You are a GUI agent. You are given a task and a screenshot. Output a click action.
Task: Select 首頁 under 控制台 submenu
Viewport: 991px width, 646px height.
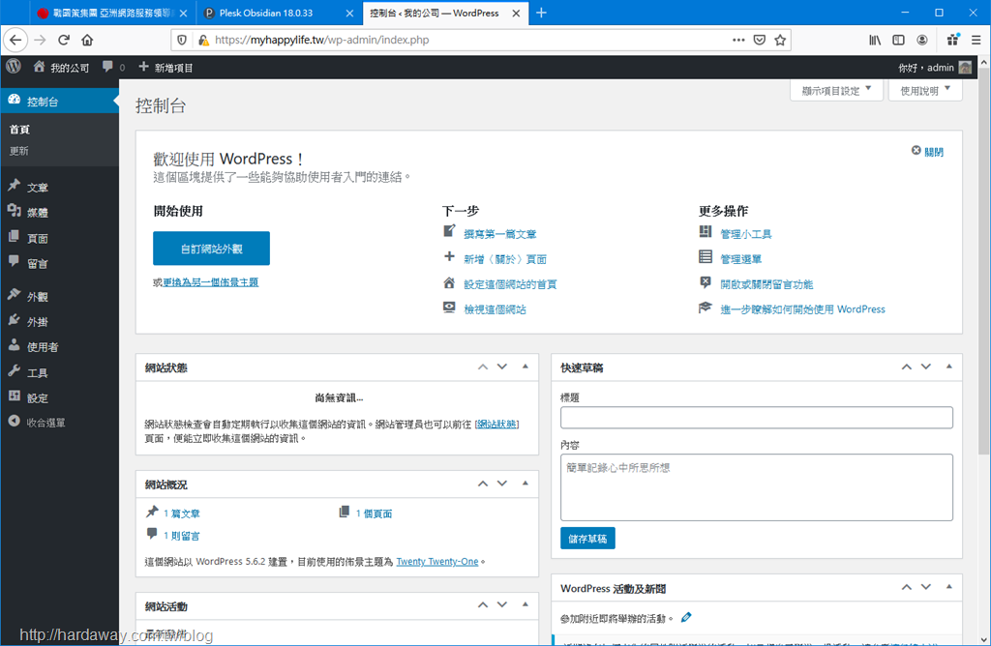point(19,130)
